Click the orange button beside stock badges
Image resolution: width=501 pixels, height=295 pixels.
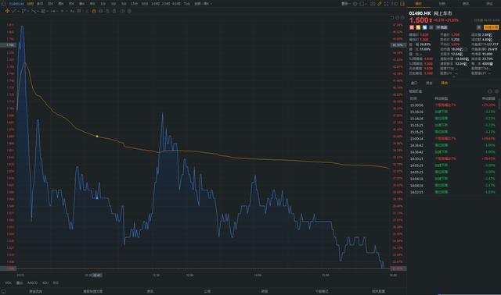[491, 27]
